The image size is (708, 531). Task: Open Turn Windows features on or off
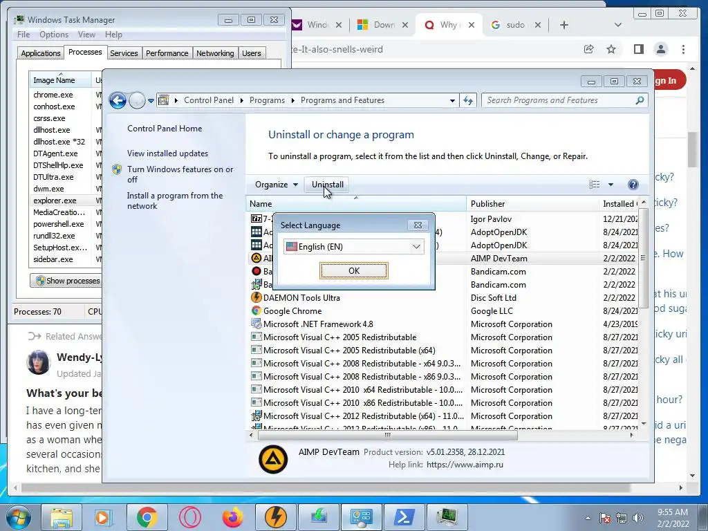(180, 174)
